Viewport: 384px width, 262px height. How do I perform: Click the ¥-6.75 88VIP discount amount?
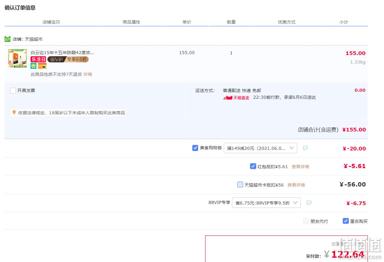click(356, 203)
